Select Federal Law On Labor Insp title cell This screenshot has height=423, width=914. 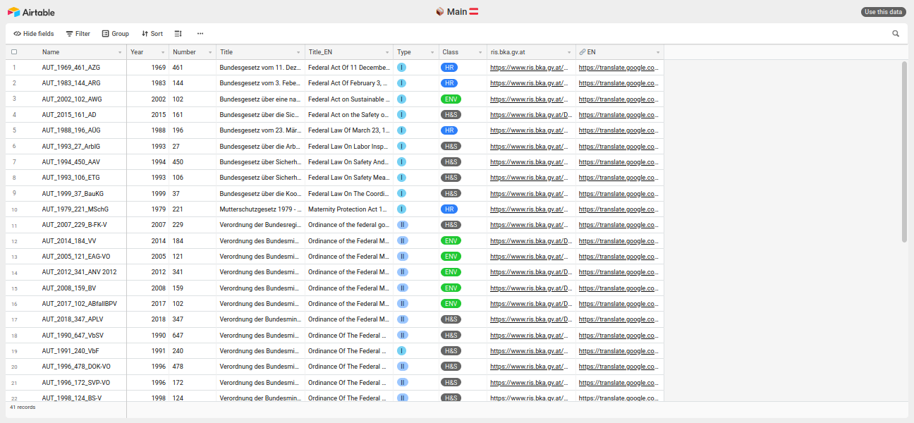click(x=349, y=147)
